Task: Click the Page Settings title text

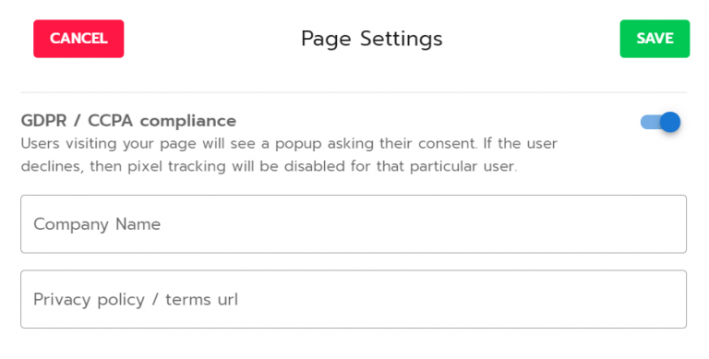Action: click(x=372, y=39)
